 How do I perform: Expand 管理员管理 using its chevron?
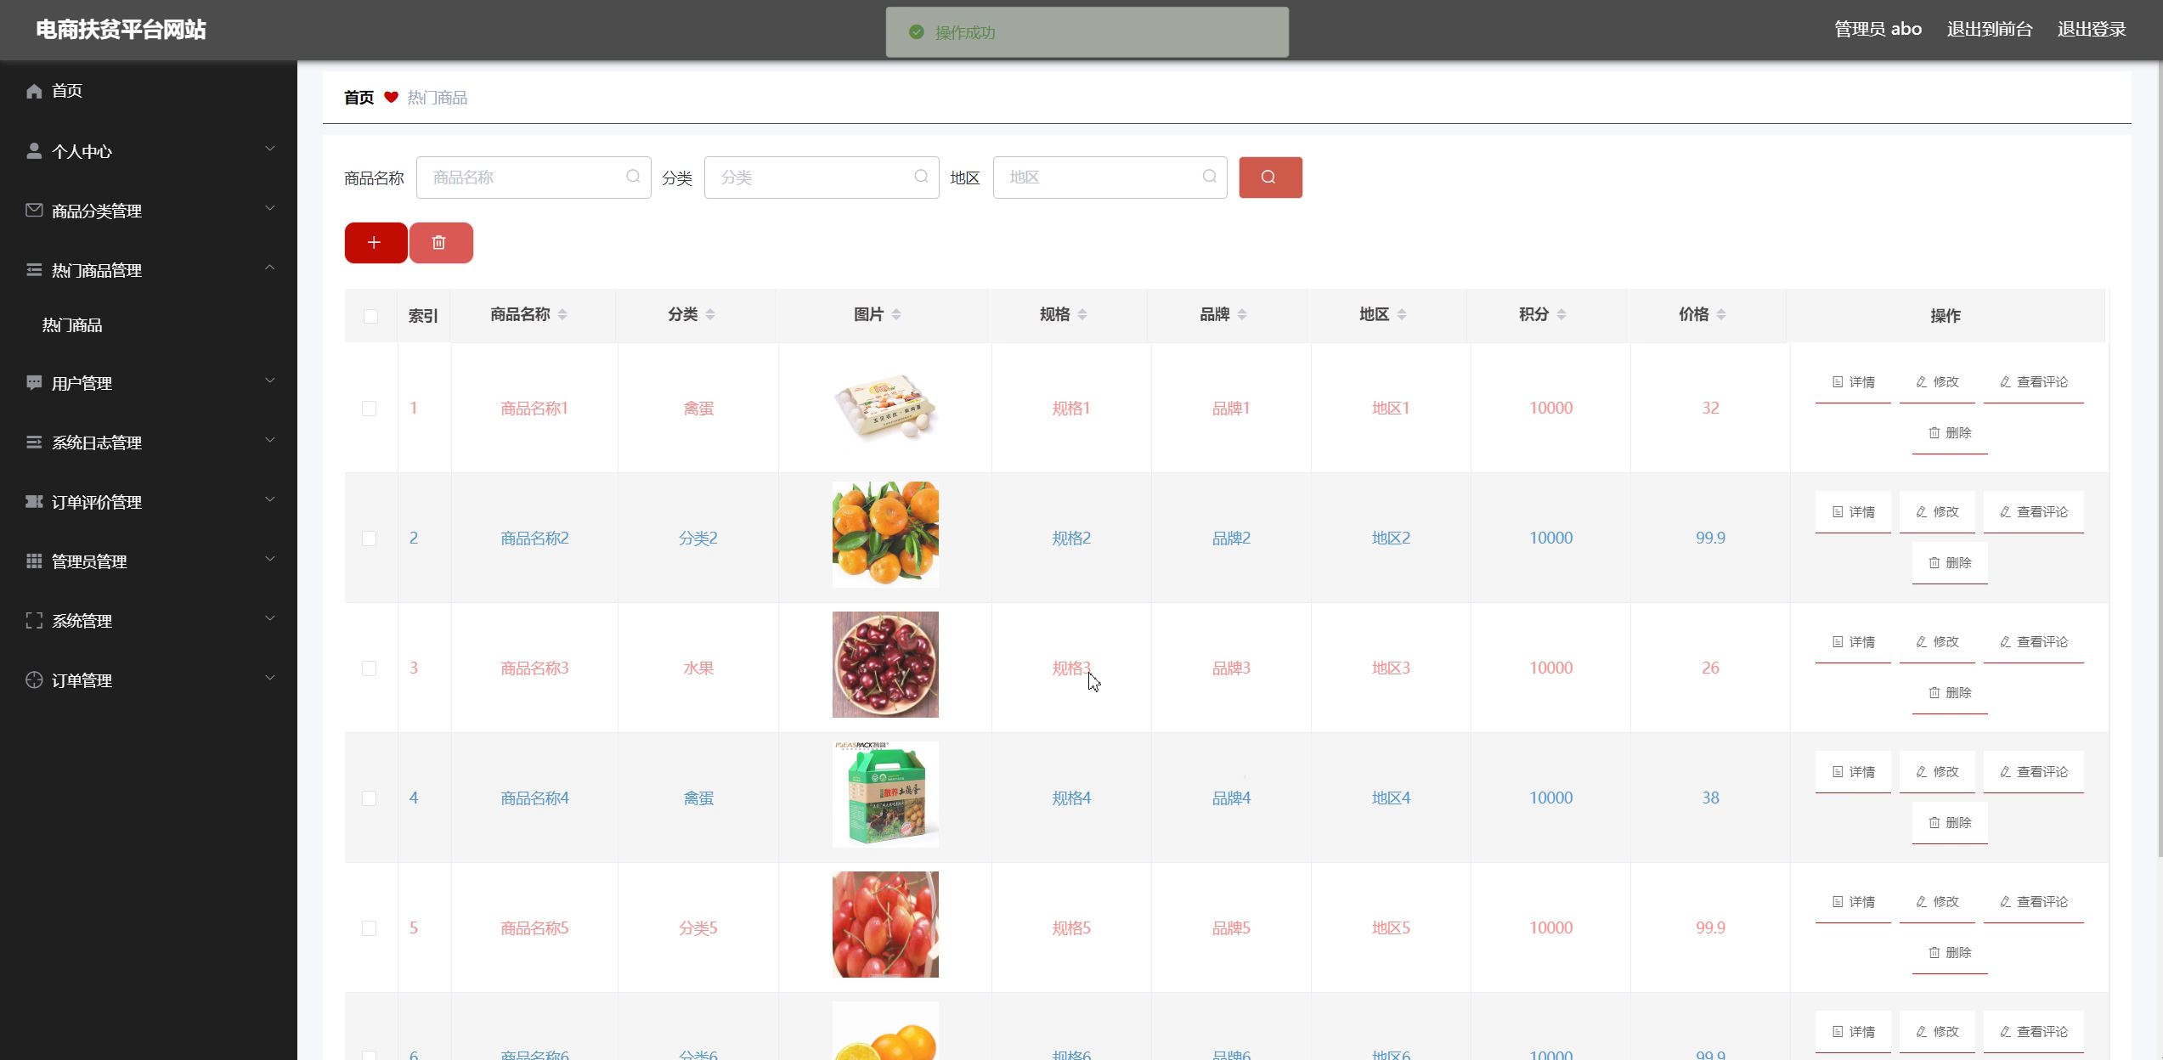point(270,560)
